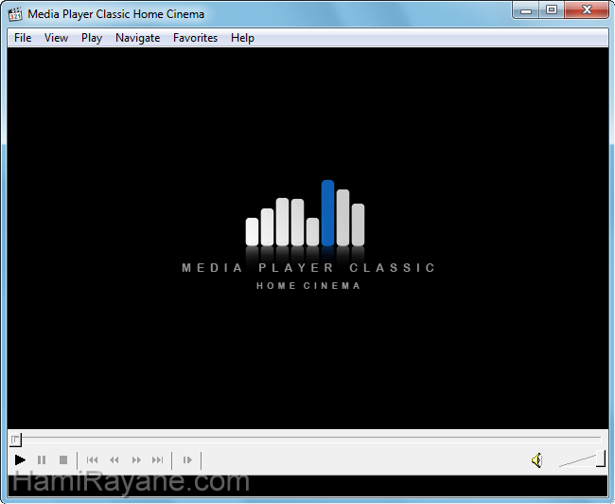The width and height of the screenshot is (615, 504).
Task: Click the Stop button
Action: pyautogui.click(x=63, y=459)
